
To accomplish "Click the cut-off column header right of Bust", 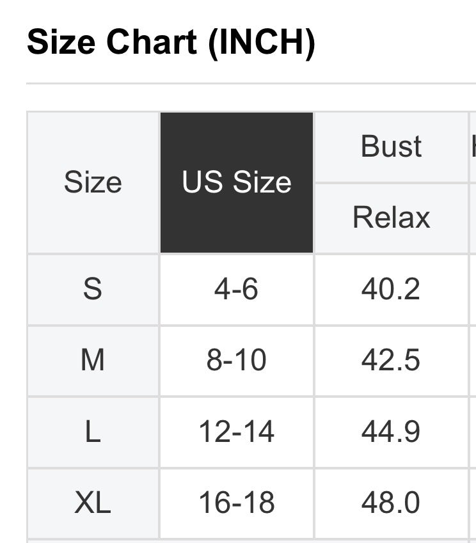I will pos(473,146).
